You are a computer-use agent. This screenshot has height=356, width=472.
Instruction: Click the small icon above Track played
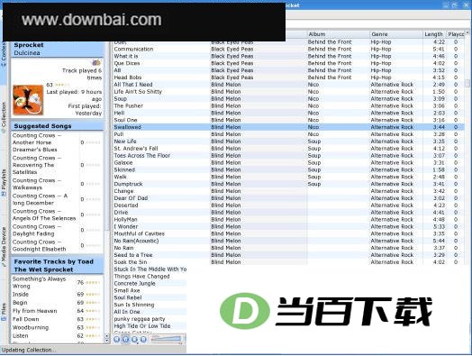coord(96,62)
